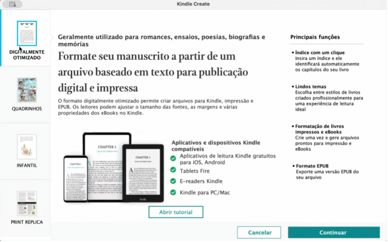Click the green check beside E-readers Kindle

(173, 181)
